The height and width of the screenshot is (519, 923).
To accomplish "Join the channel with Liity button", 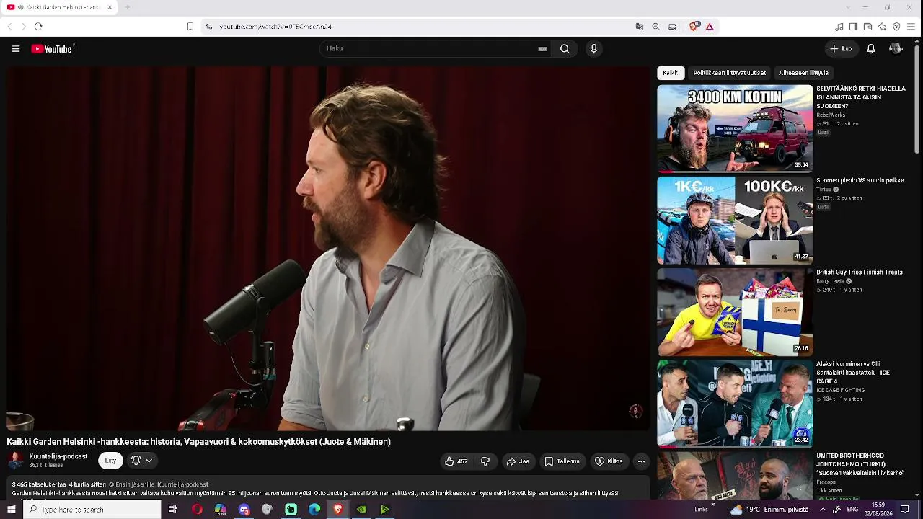I will [x=110, y=461].
